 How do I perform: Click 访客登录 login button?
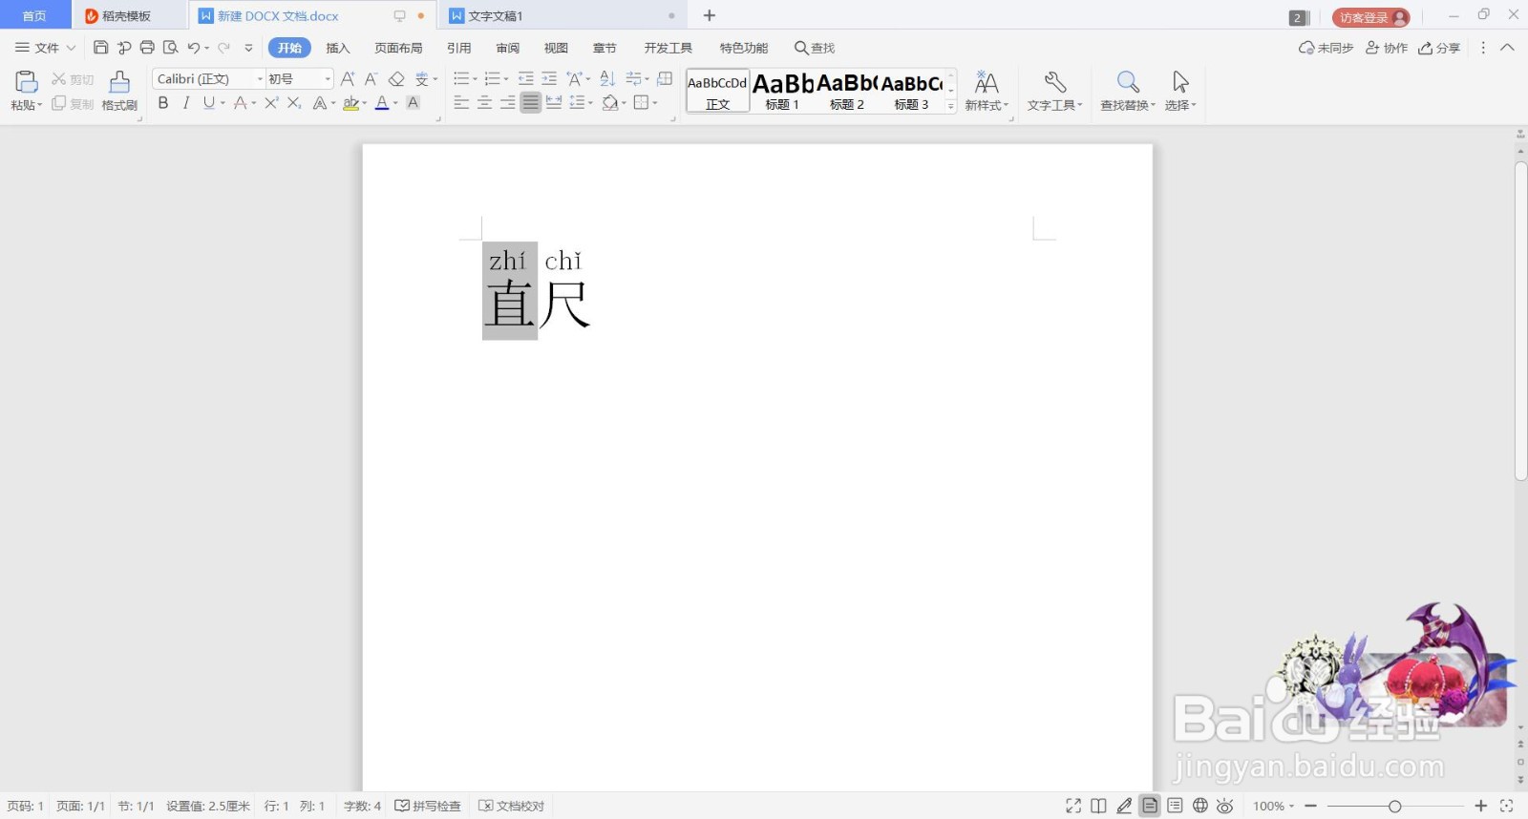[1370, 17]
